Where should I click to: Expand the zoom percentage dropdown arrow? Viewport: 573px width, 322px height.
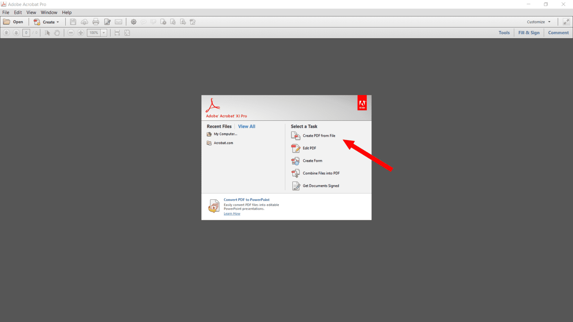pos(104,33)
